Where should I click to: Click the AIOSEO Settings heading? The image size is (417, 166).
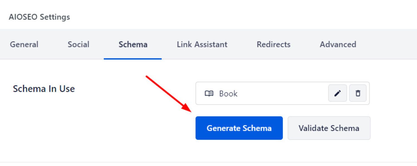(39, 17)
